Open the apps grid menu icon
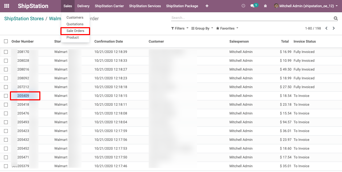This screenshot has height=172, width=342. tap(7, 6)
